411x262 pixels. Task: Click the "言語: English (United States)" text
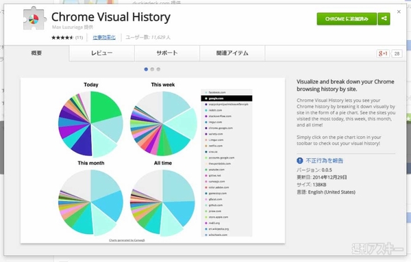point(326,192)
